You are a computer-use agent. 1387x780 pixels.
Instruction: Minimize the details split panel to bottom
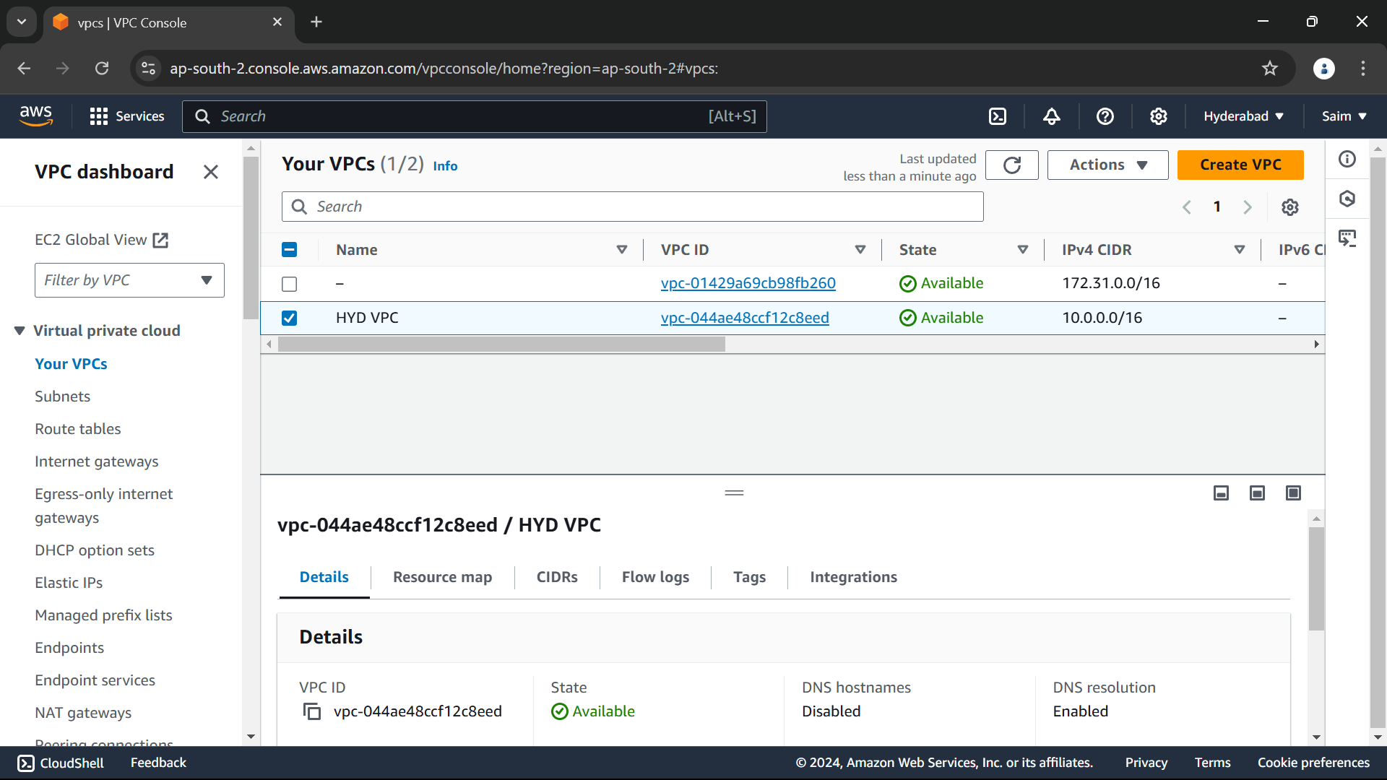1221,493
